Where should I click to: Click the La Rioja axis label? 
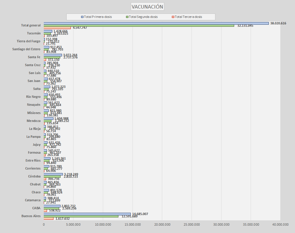point(35,129)
